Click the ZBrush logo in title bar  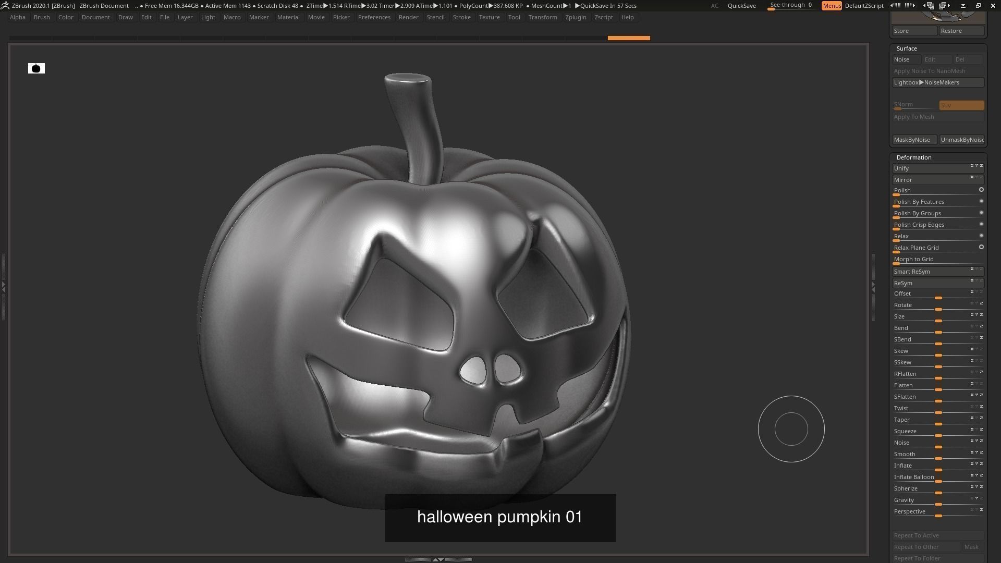point(4,5)
